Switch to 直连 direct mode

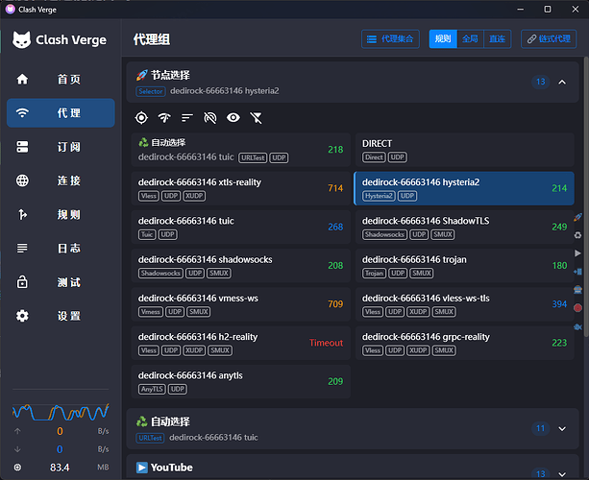tap(498, 38)
